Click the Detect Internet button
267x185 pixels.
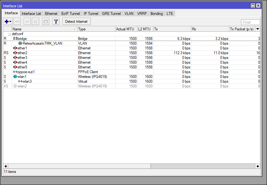(76, 22)
